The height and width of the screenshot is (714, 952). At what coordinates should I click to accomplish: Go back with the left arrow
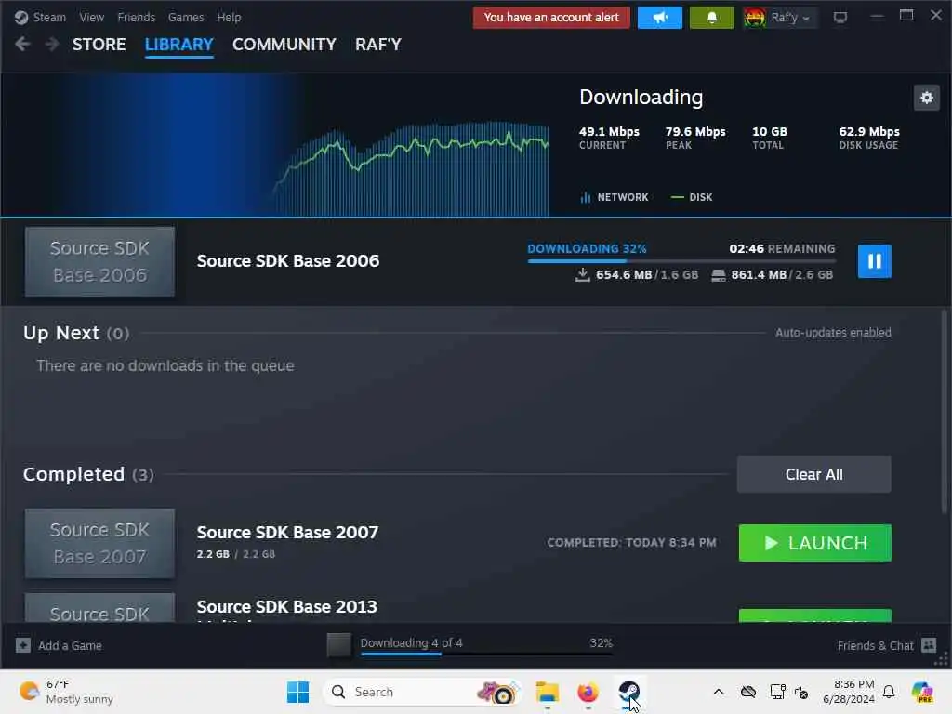click(x=22, y=45)
